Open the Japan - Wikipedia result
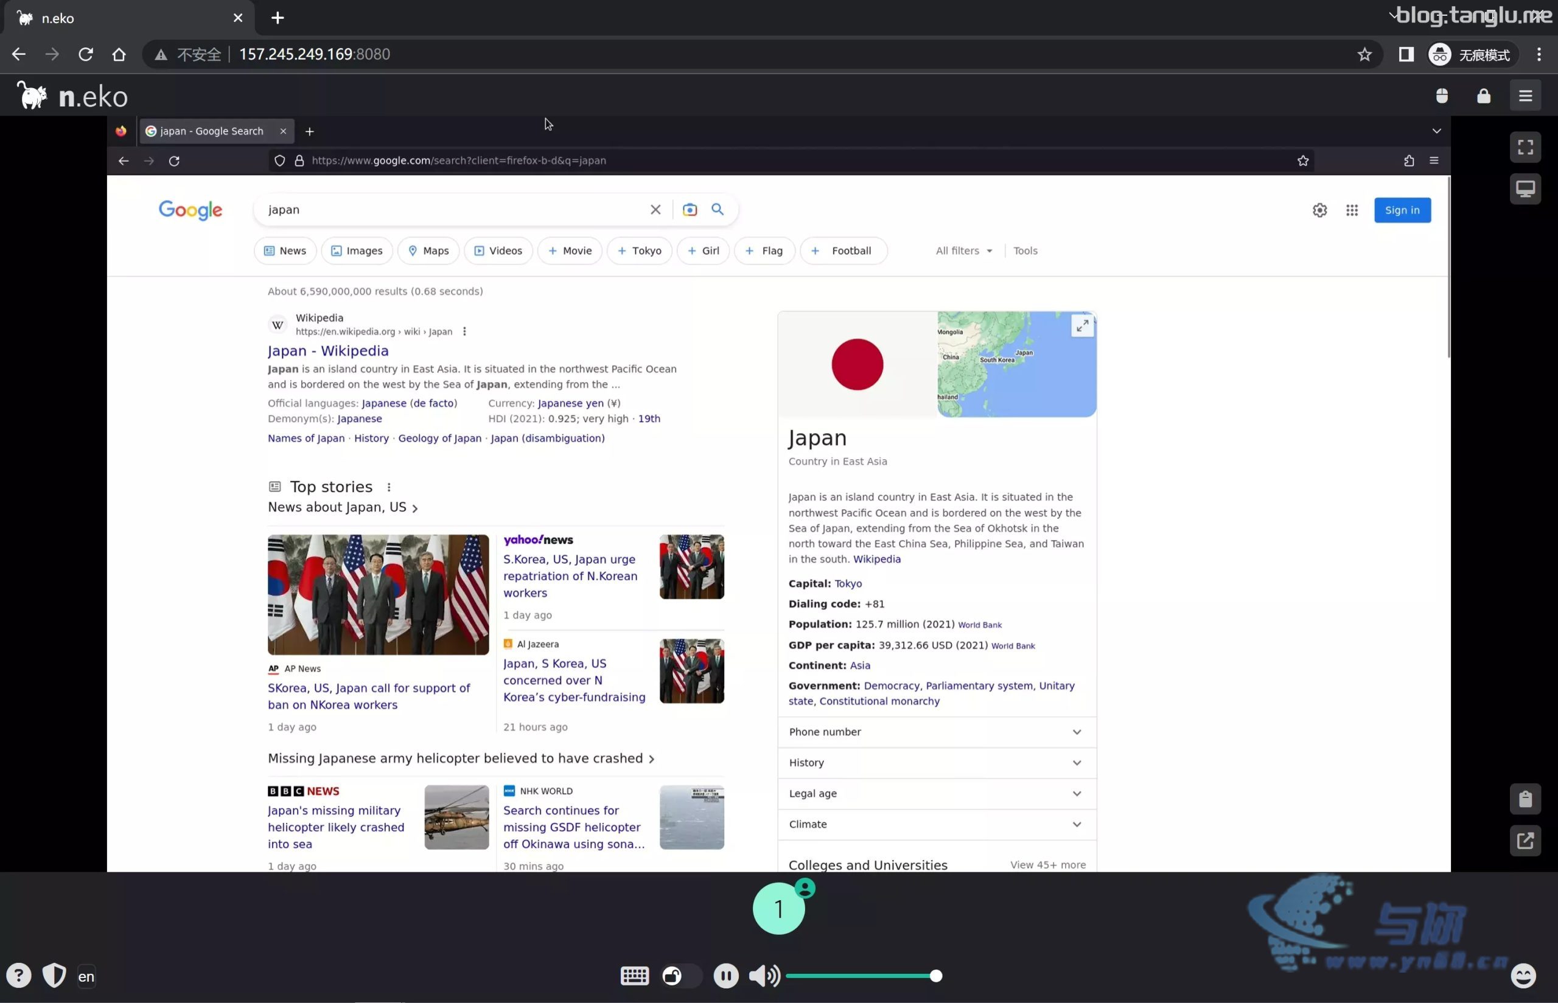 [x=328, y=351]
